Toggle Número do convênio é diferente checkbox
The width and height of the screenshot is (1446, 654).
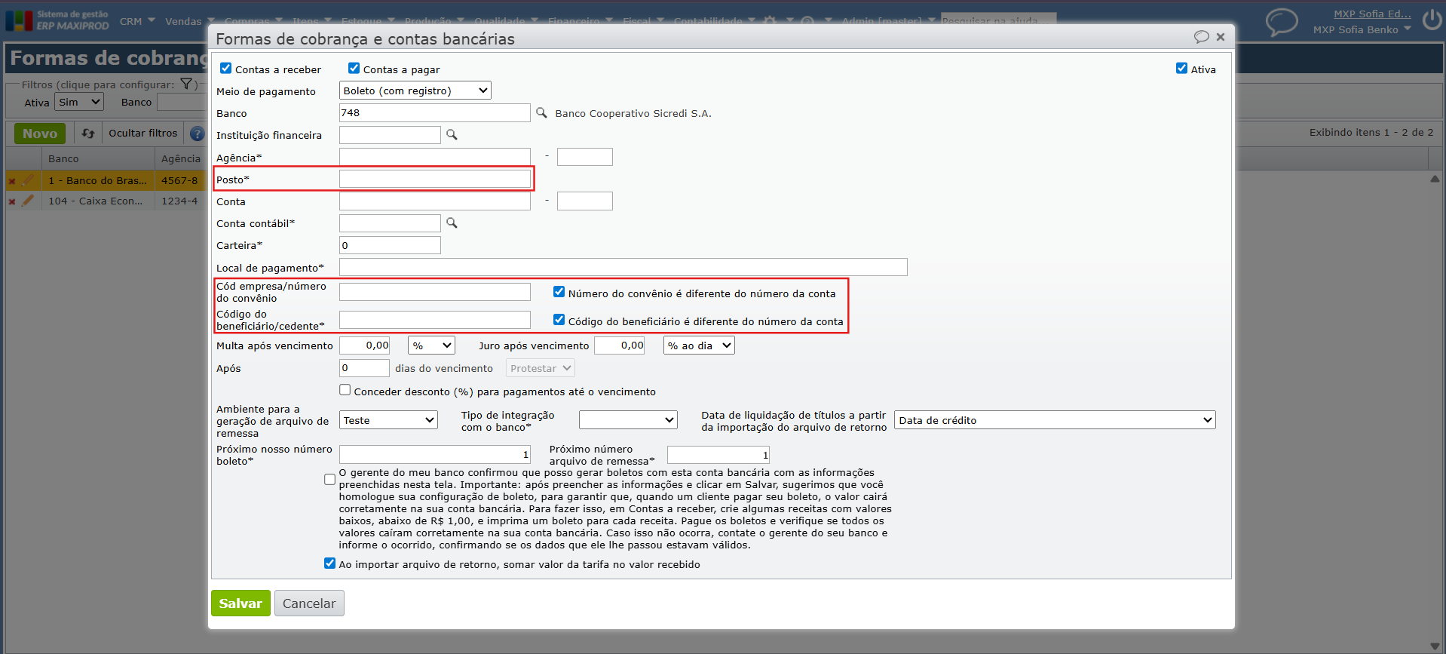(559, 292)
